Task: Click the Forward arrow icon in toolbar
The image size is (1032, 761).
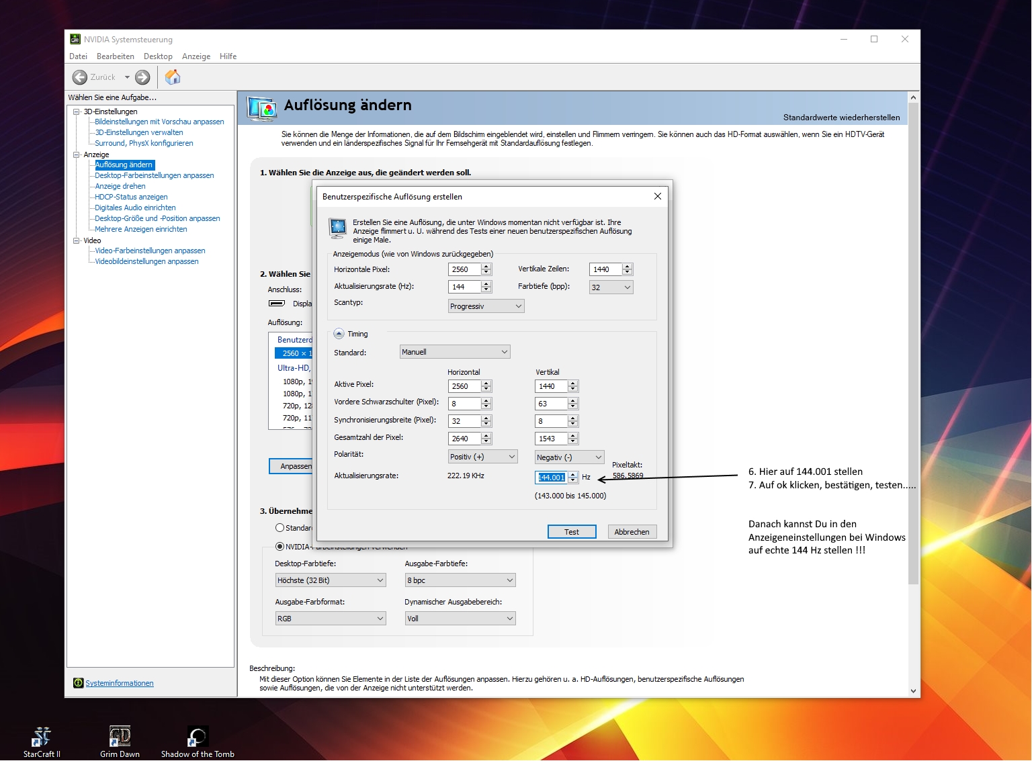Action: (x=142, y=77)
